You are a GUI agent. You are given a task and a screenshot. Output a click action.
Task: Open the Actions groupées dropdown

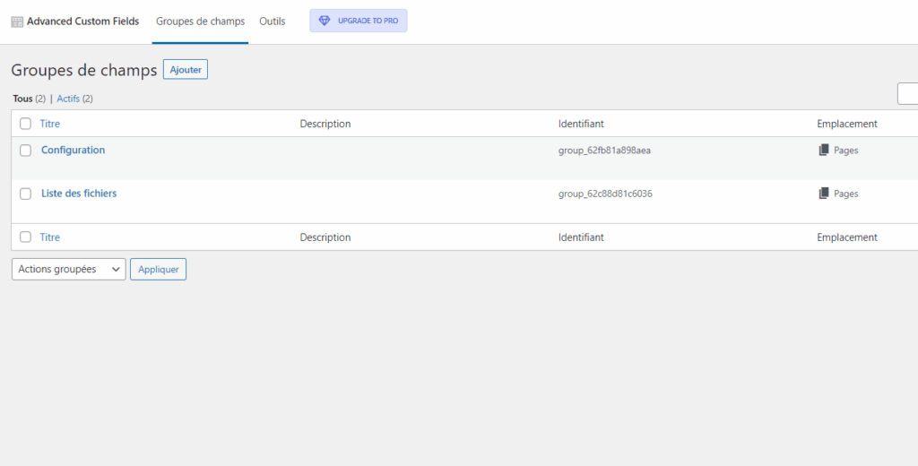(x=69, y=269)
